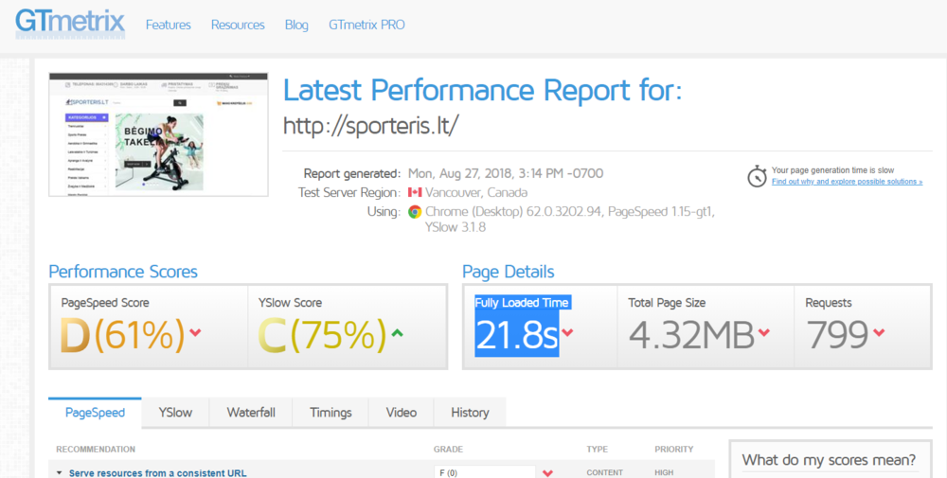Switch to the Timings tab
Viewport: 947px width, 478px height.
point(331,413)
